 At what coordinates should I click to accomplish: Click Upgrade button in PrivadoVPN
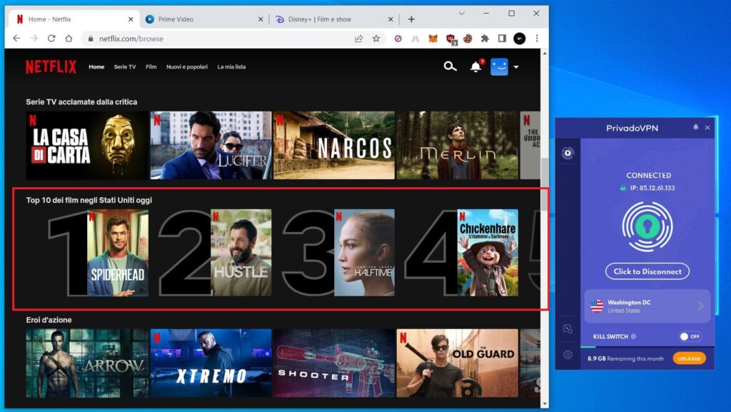[689, 358]
